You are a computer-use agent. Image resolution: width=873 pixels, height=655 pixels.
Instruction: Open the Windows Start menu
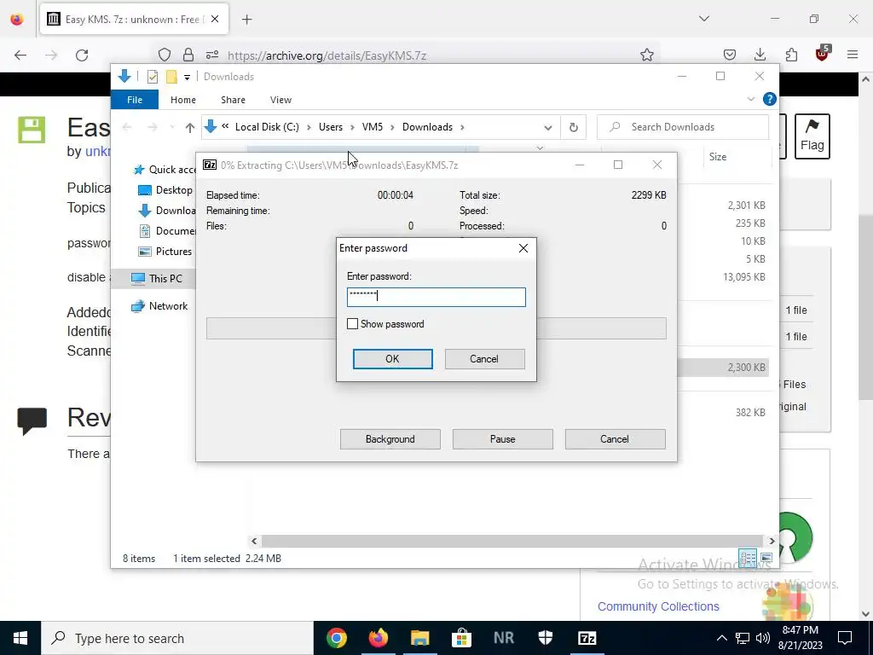[x=20, y=638]
